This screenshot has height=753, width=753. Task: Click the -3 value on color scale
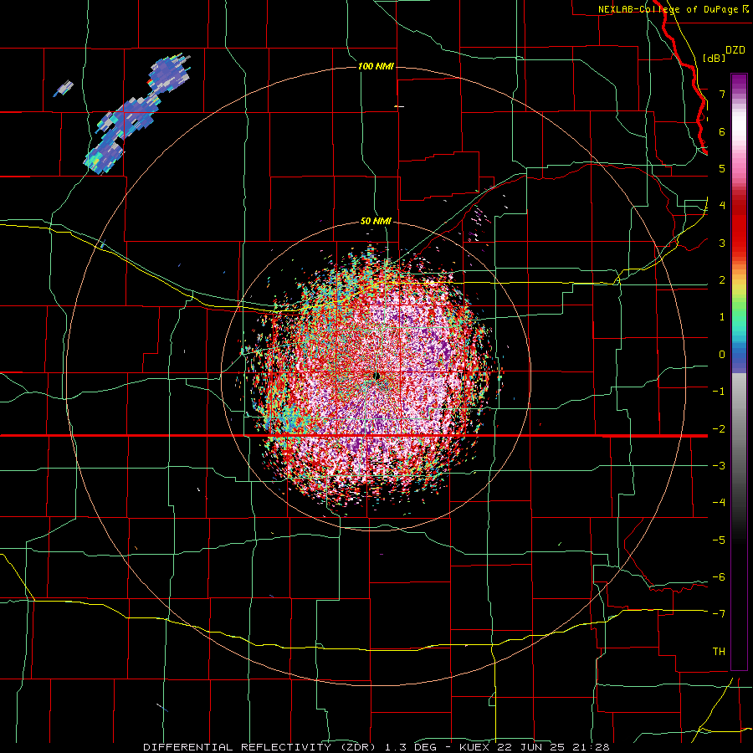pos(719,466)
